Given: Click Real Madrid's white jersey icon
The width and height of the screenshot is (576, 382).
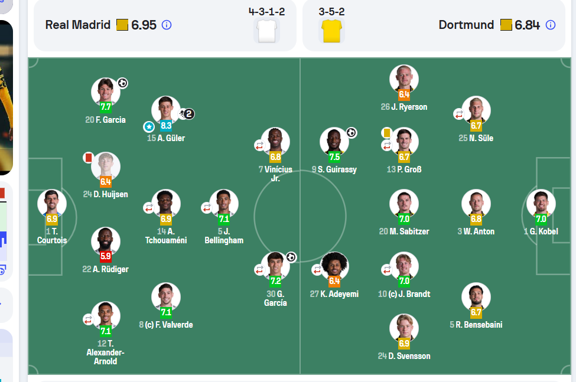Looking at the screenshot, I should (266, 31).
